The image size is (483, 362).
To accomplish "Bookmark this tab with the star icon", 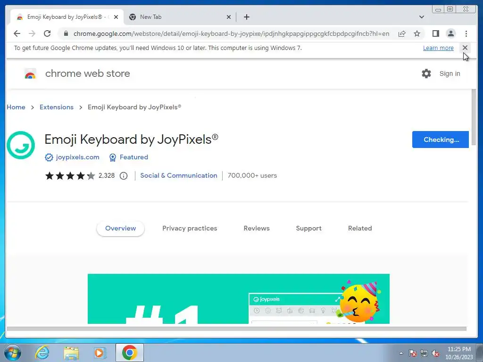I will 417,33.
